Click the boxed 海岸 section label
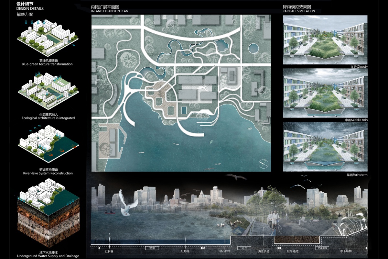Viewport: 388px width, 259px height. point(244,248)
